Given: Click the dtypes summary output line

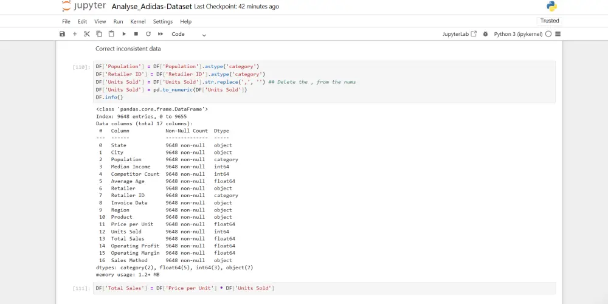Looking at the screenshot, I should (x=174, y=268).
